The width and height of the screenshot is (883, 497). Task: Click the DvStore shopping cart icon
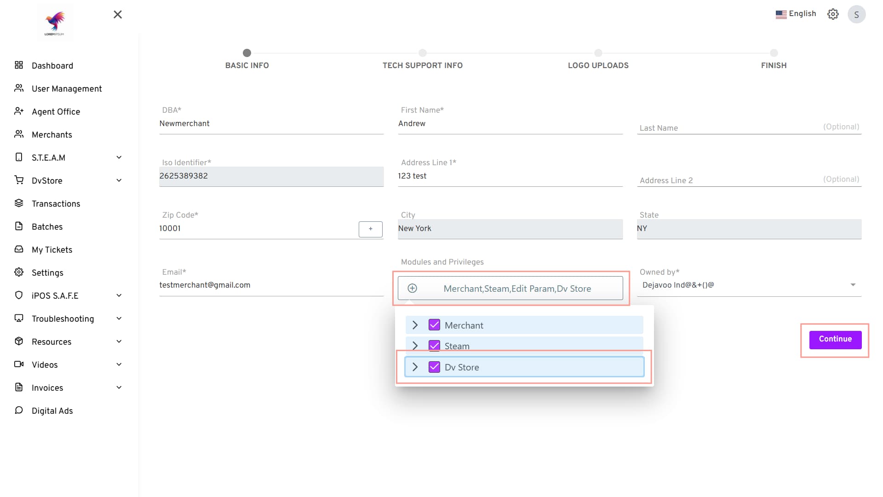click(19, 180)
